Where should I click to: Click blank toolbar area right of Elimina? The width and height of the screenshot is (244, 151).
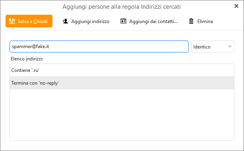(227, 21)
